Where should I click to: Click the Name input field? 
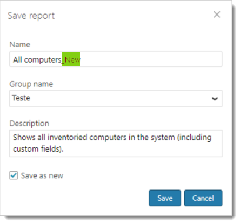[x=116, y=59]
